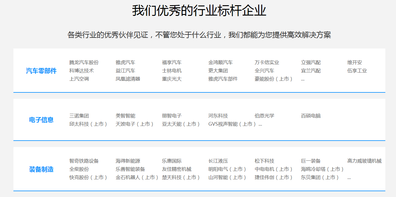Click the company name 凤凰滤清器
This screenshot has width=396, height=197.
(x=128, y=79)
